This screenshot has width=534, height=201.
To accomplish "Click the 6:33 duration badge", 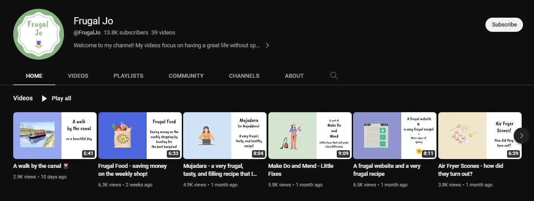I will 173,154.
